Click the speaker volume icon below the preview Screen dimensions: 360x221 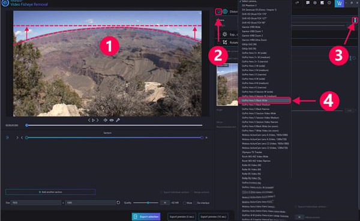click(x=105, y=120)
